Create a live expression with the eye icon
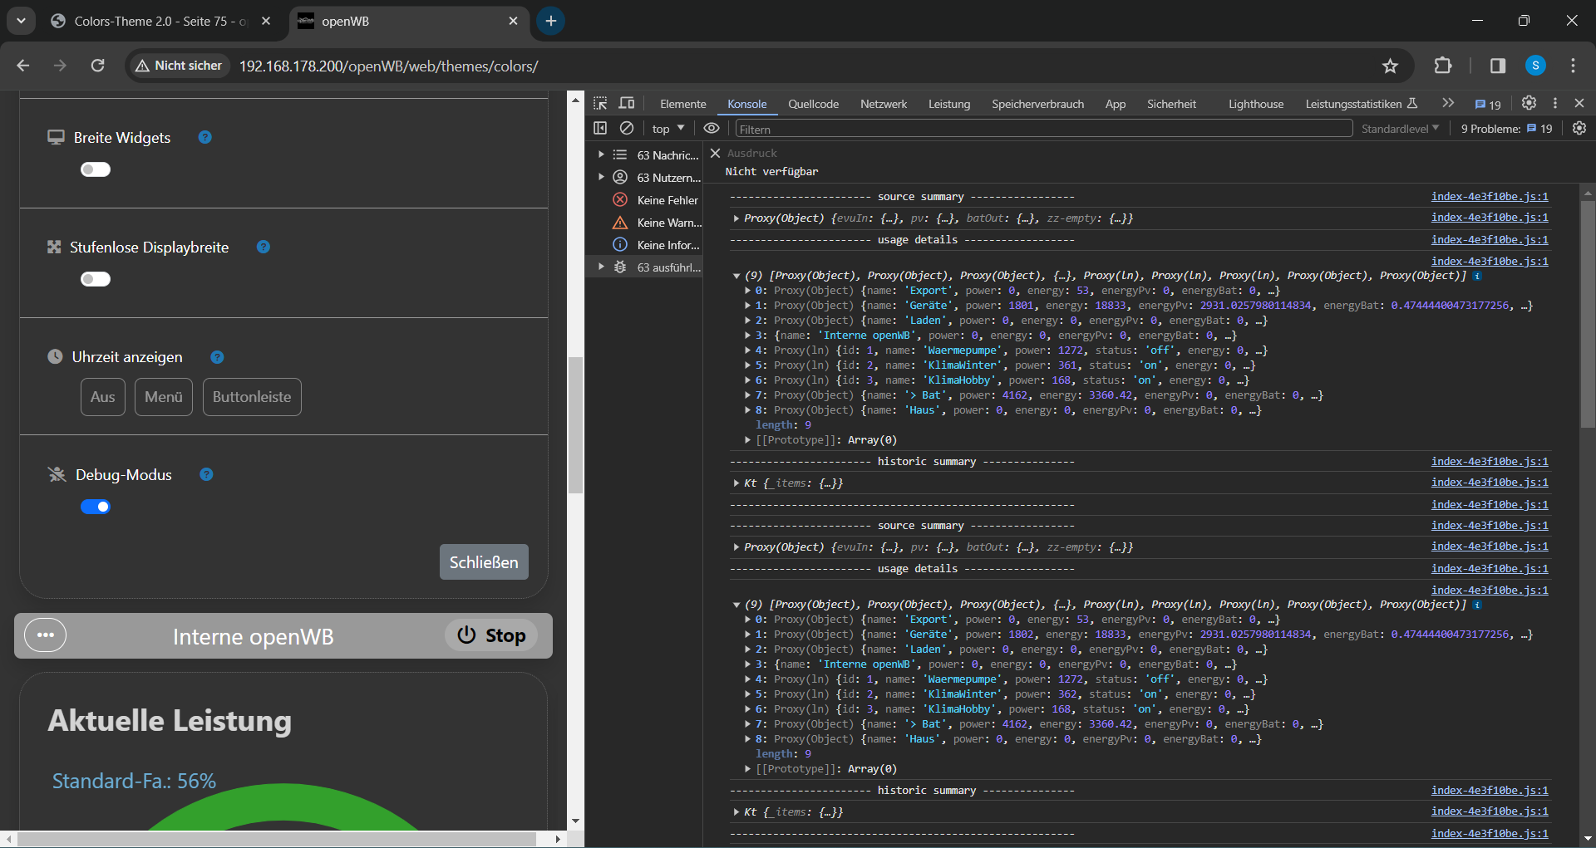 (712, 128)
